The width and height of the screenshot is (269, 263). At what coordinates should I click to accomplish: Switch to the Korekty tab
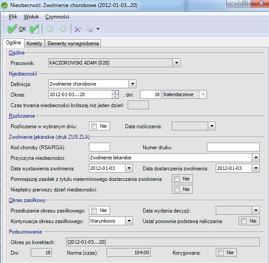point(34,43)
